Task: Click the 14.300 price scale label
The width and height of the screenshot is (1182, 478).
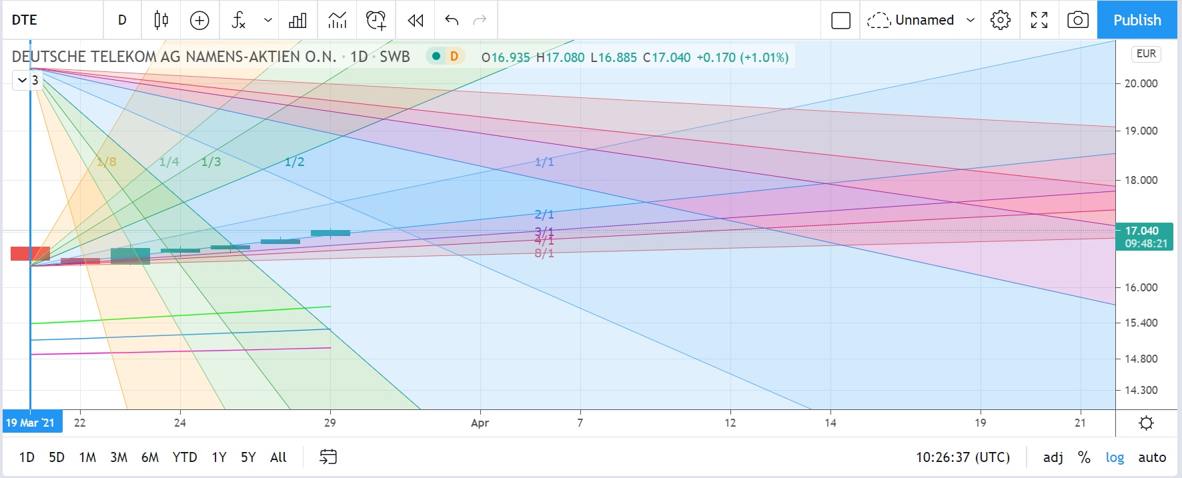Action: [1141, 390]
